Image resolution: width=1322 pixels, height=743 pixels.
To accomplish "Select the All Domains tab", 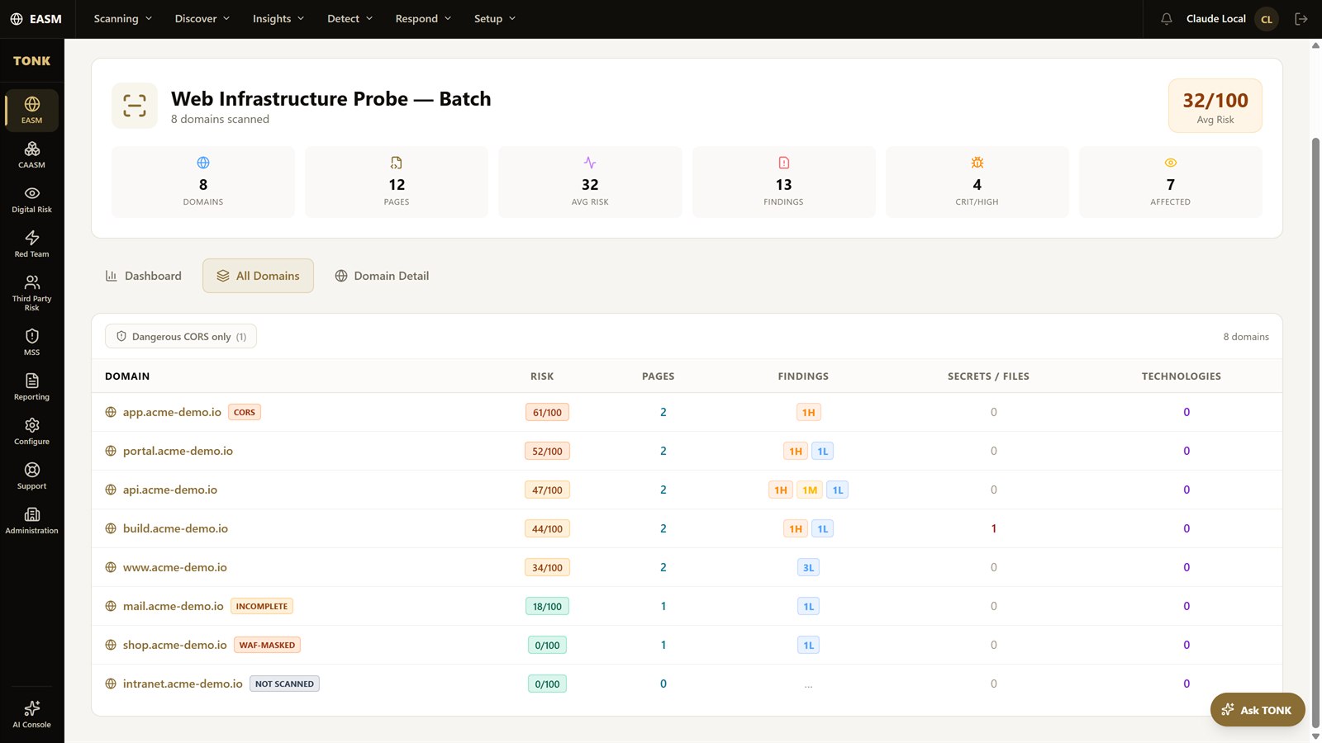I will (258, 276).
